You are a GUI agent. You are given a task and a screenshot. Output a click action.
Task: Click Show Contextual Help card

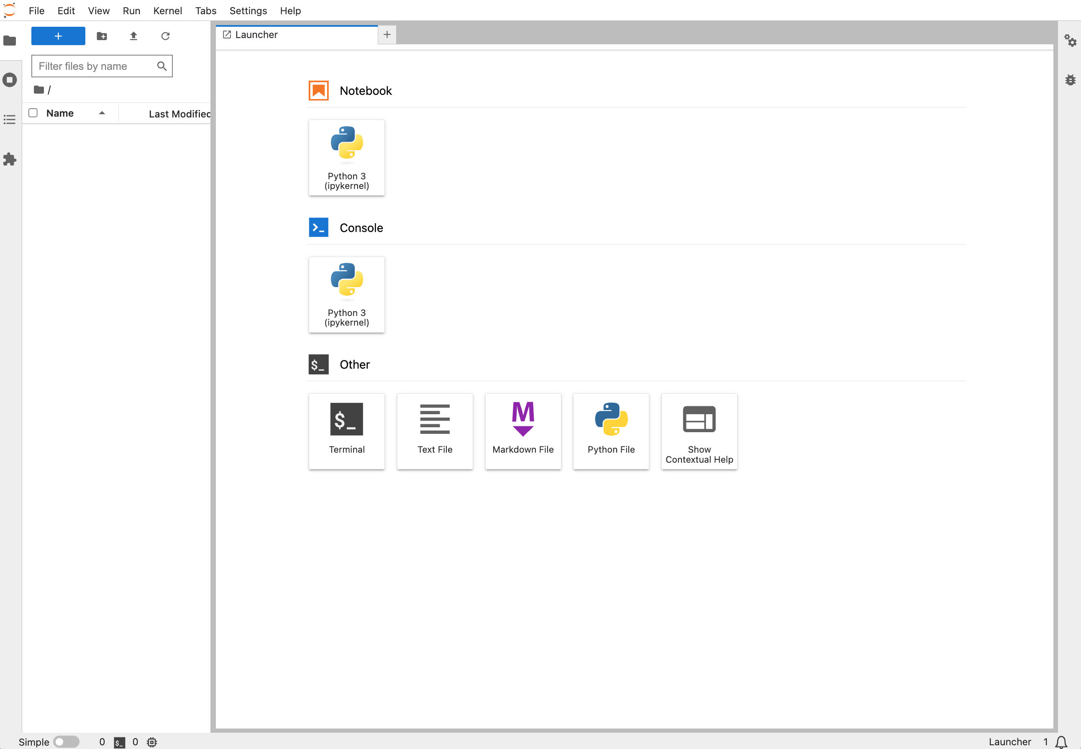699,431
